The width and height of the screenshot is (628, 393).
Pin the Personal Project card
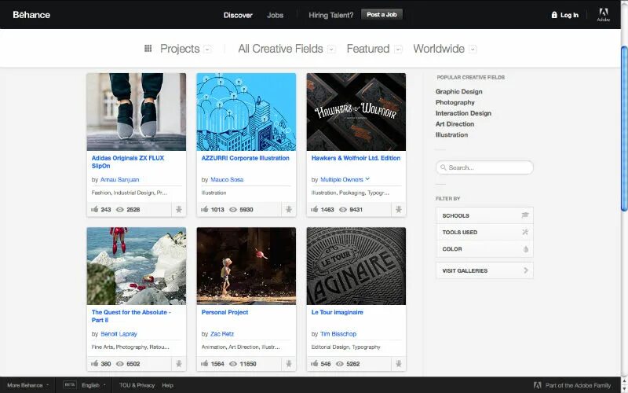(x=289, y=364)
